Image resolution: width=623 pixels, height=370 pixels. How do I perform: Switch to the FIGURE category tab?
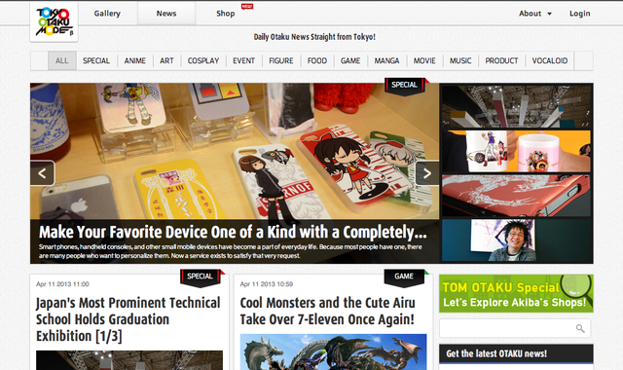coord(281,60)
